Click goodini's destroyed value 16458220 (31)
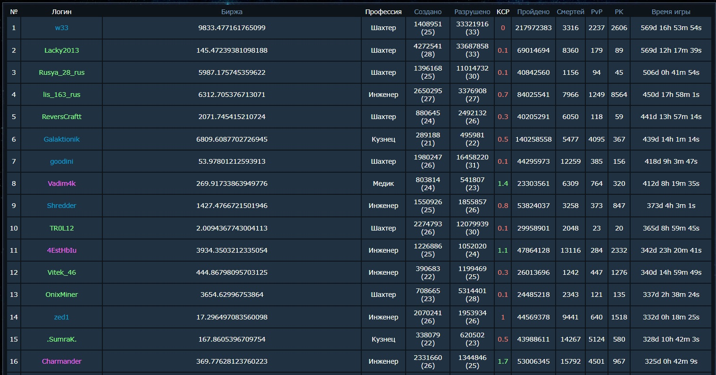 click(472, 161)
